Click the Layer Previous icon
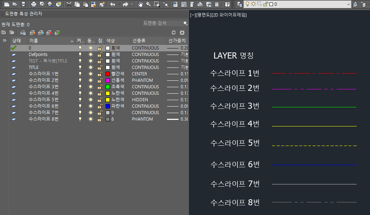 [364, 4]
